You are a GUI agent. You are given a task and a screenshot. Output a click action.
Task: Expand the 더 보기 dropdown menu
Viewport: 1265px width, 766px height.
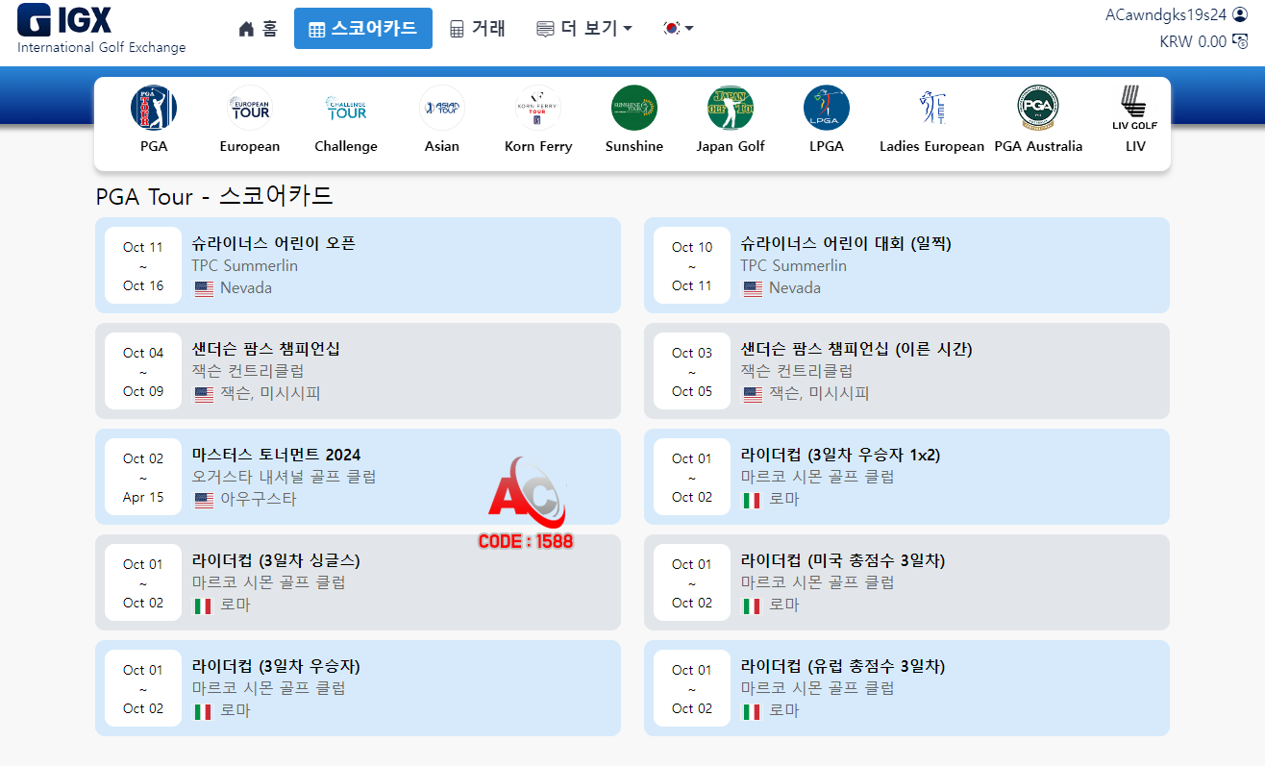tap(584, 29)
